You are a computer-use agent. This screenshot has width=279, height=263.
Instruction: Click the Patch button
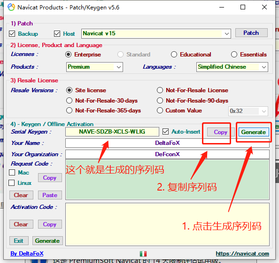tap(251, 33)
